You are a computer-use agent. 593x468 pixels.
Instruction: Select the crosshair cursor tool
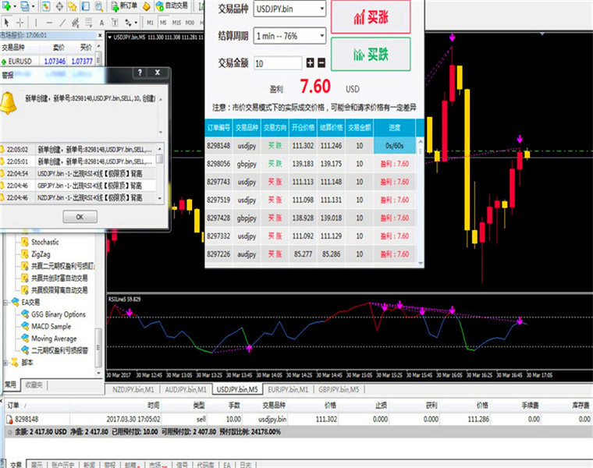[x=20, y=23]
